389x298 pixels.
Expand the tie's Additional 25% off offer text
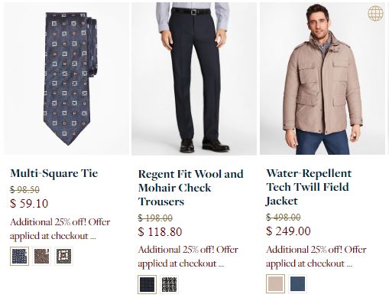pos(60,229)
